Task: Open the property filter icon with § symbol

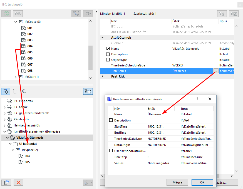Action: [222, 14]
